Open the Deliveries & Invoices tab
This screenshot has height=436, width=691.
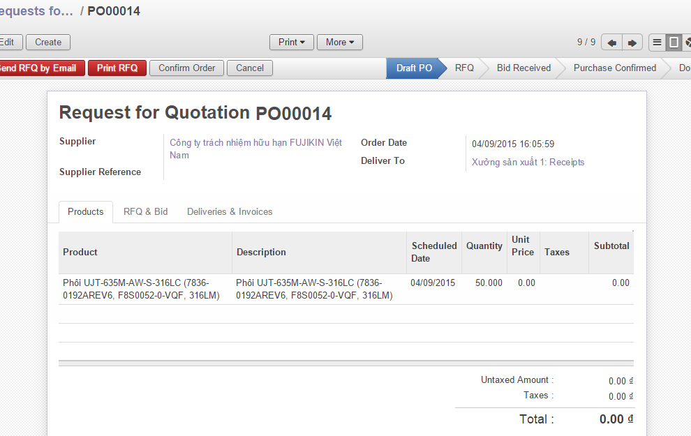(x=230, y=211)
